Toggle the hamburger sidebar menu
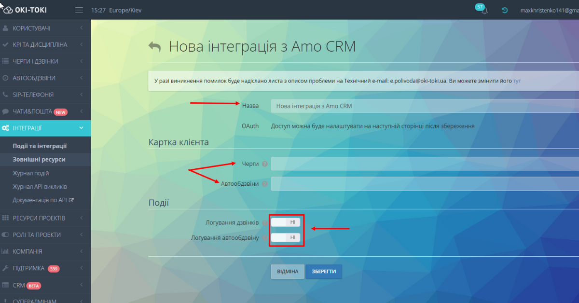This screenshot has width=579, height=303. click(80, 10)
